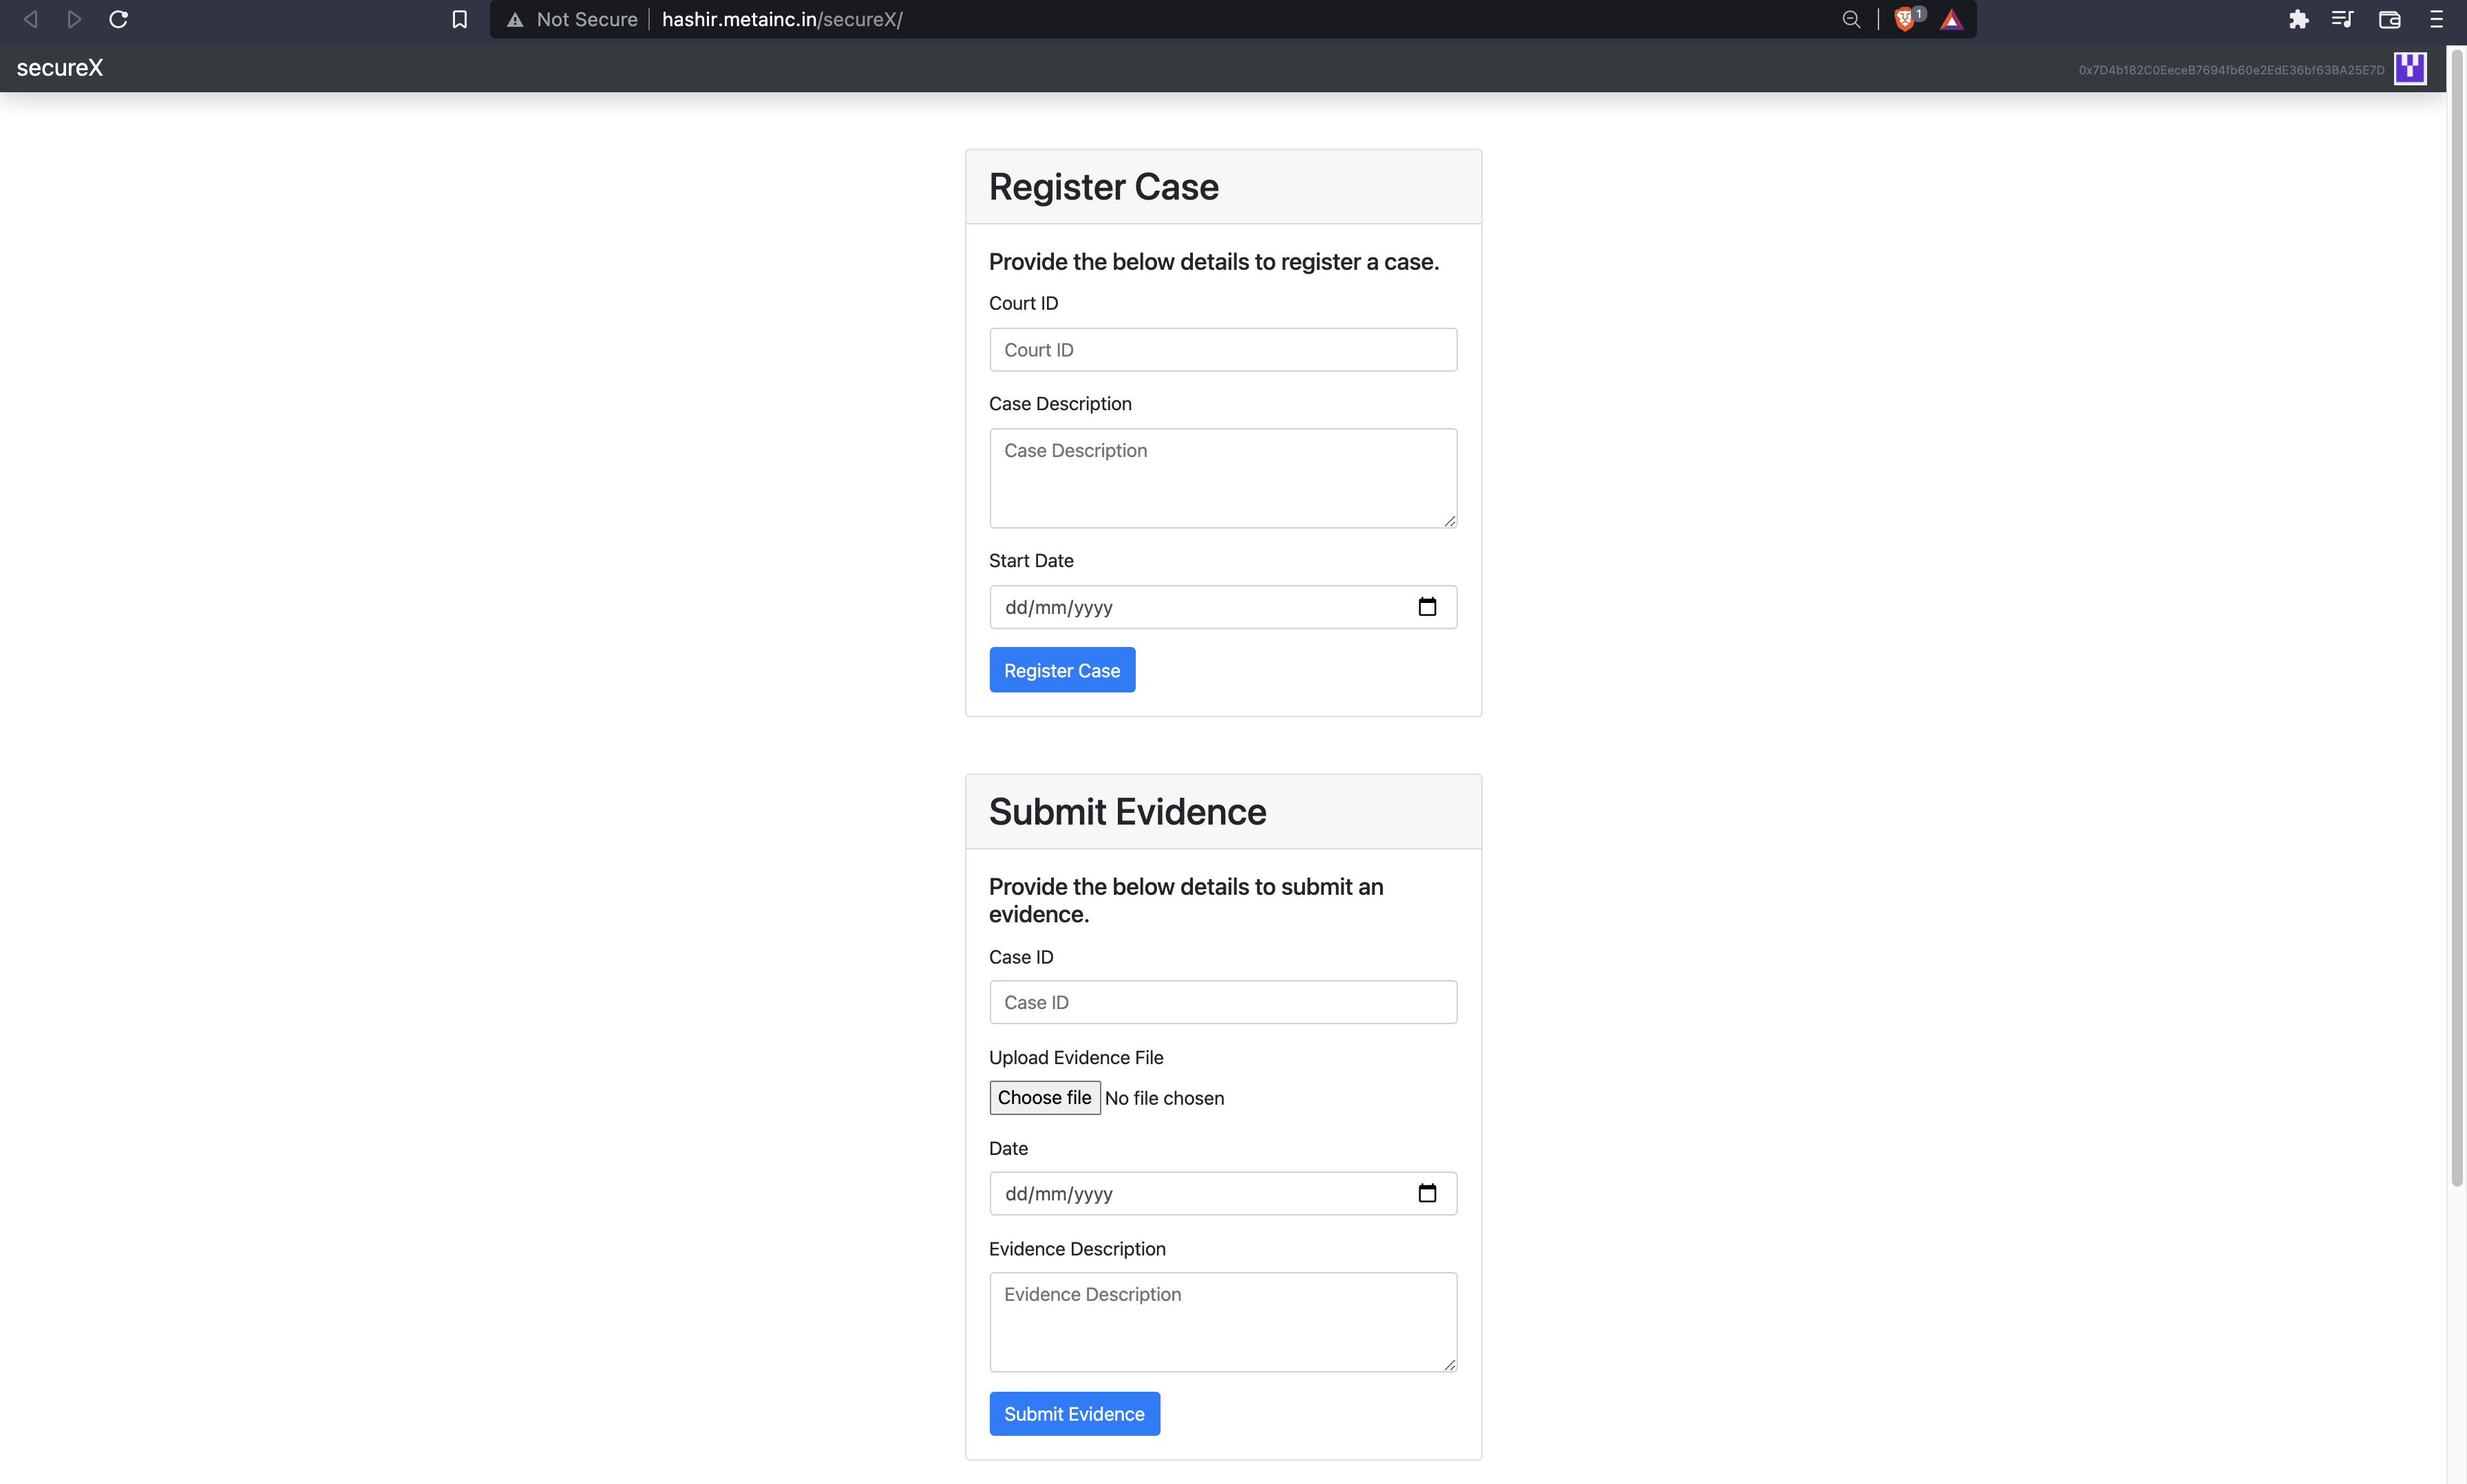Click the Not Secure warning icon
The image size is (2467, 1484).
pyautogui.click(x=515, y=19)
